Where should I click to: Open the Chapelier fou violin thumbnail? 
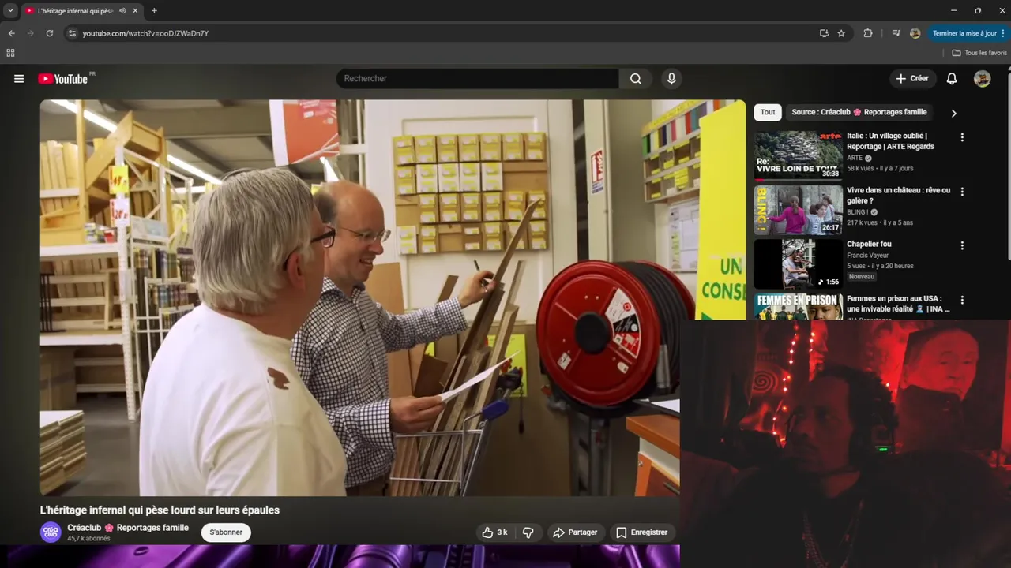coord(798,263)
